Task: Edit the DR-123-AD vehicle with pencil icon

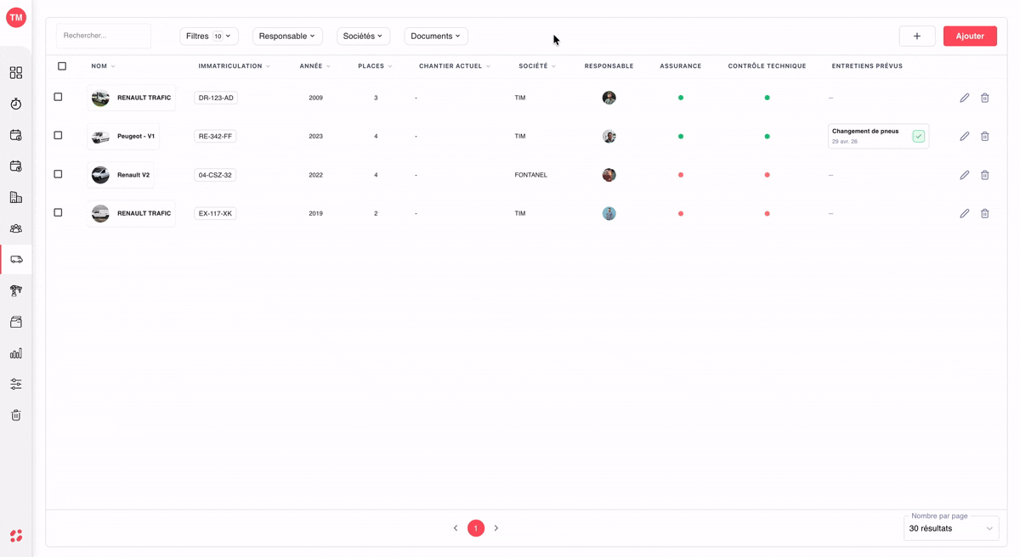Action: coord(965,98)
